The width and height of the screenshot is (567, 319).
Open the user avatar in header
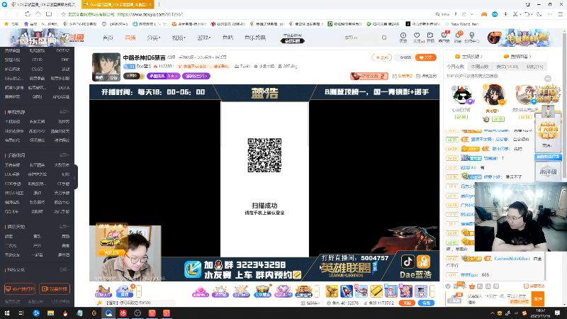click(493, 38)
